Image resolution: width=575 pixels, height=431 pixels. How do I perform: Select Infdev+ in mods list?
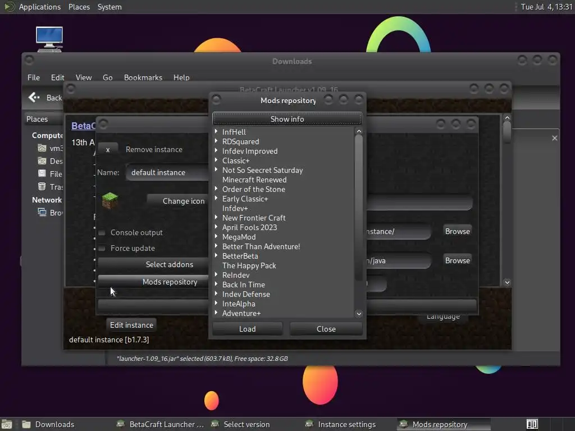pos(235,208)
